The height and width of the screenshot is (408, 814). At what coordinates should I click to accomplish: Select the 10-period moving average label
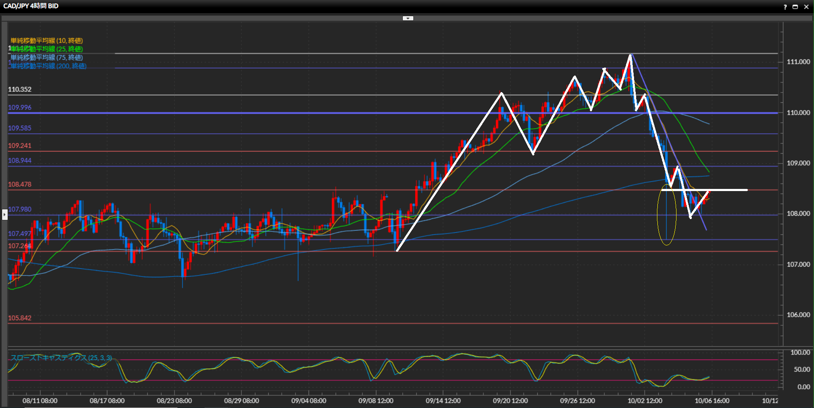coord(47,41)
